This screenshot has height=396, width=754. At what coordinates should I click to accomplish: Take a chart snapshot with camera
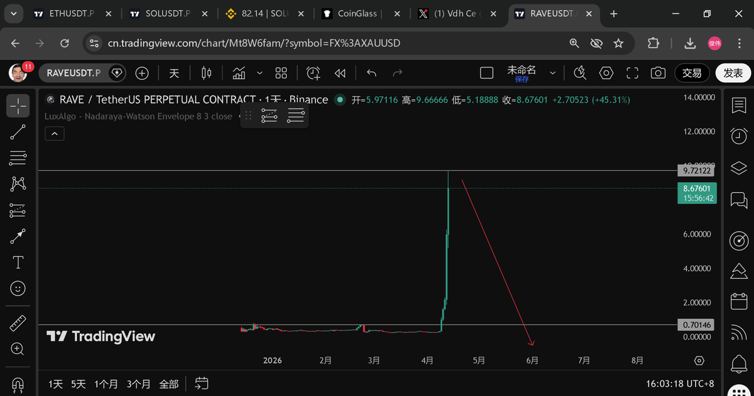[x=658, y=73]
